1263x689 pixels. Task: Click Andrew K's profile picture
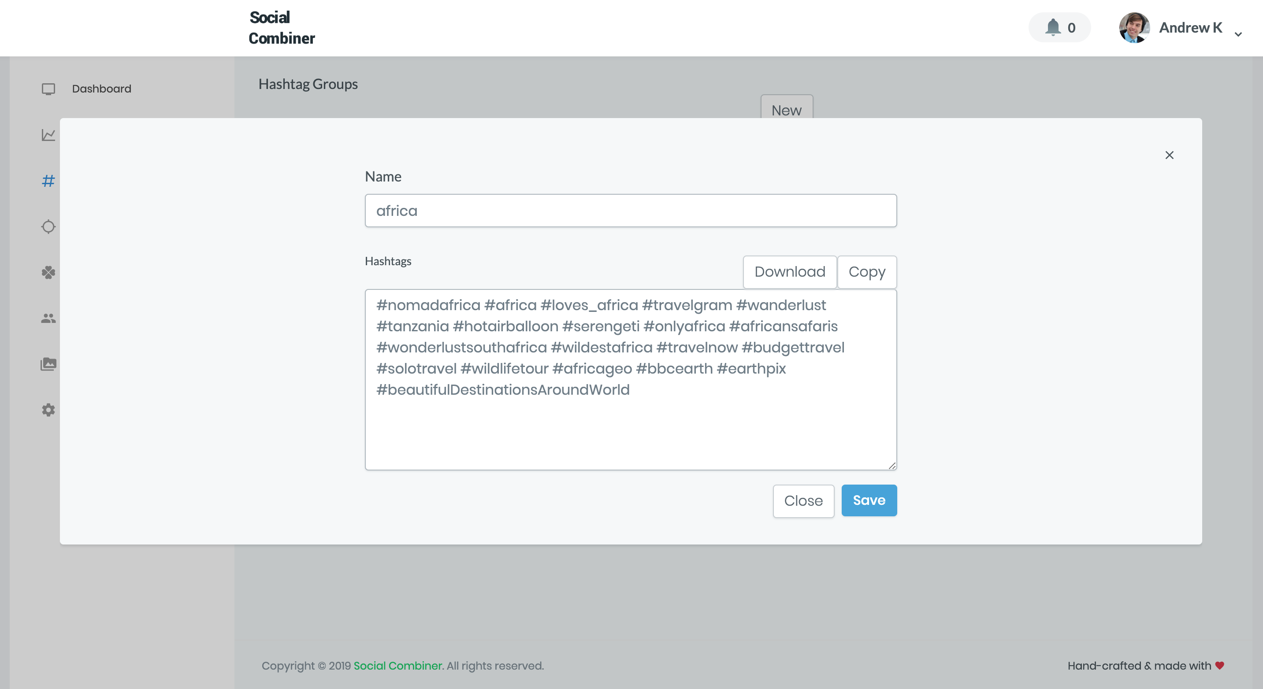point(1134,27)
